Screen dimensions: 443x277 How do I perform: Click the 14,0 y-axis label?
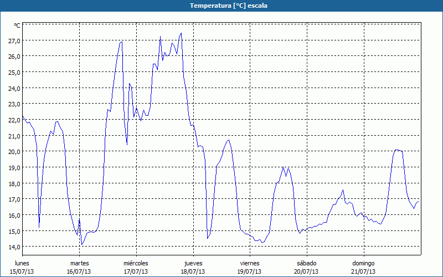click(x=14, y=247)
